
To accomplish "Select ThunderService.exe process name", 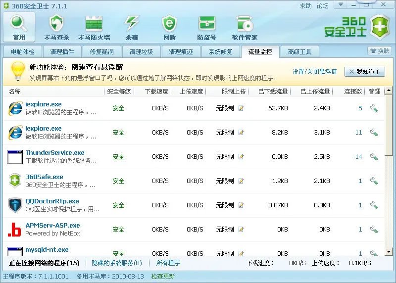I will click(x=55, y=153).
